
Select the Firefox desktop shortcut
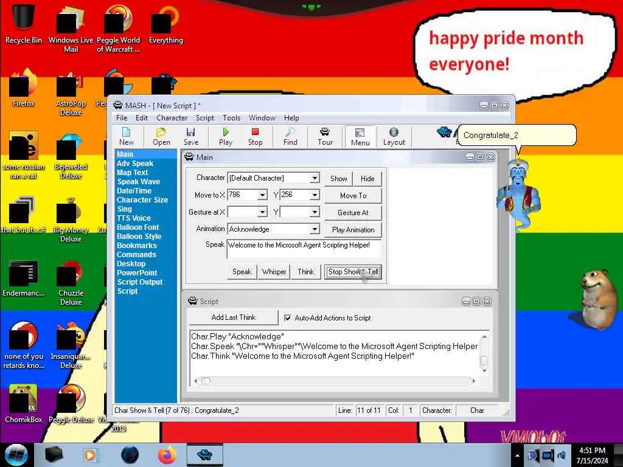pos(24,88)
